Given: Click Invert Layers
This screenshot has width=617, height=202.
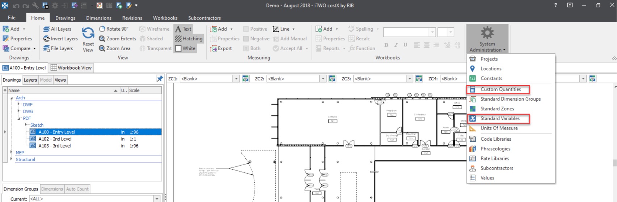Looking at the screenshot, I should click(60, 39).
